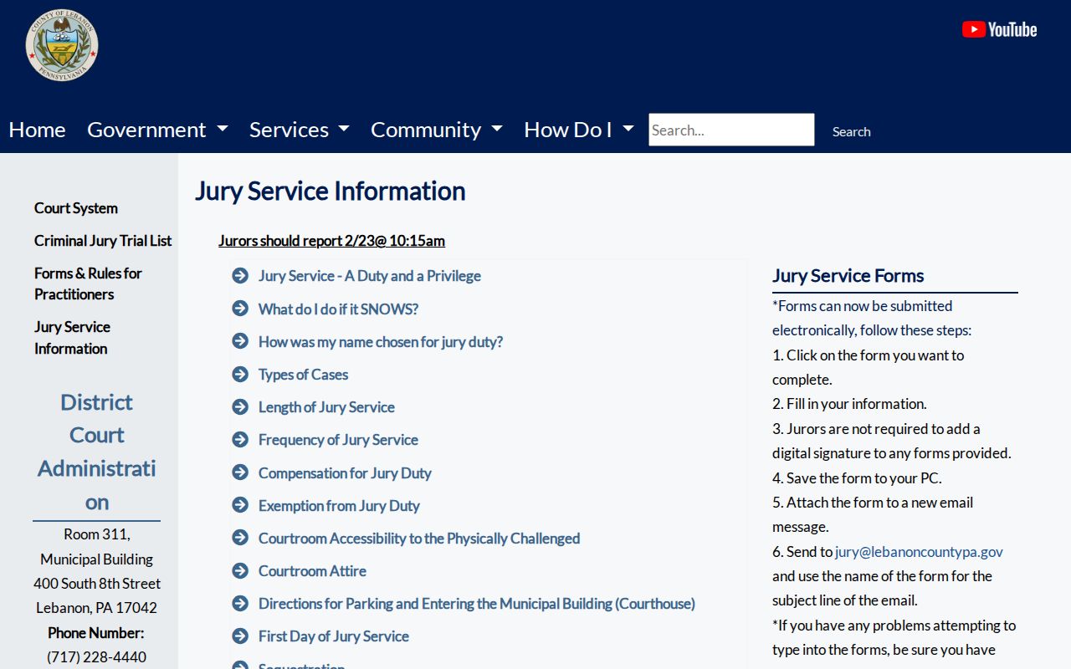Click the phone number (717) 228-4440
This screenshot has height=669, width=1071.
[x=96, y=657]
